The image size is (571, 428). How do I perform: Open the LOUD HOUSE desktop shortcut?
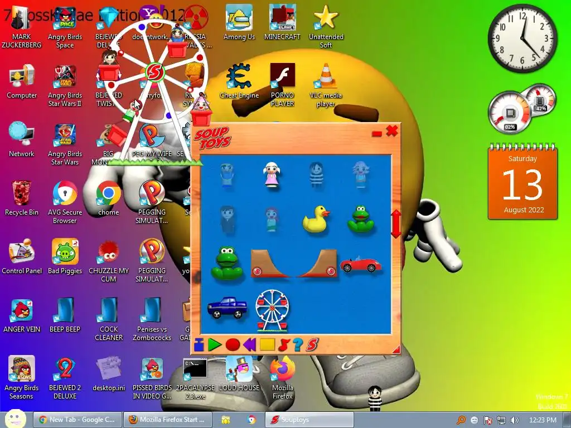pyautogui.click(x=239, y=374)
